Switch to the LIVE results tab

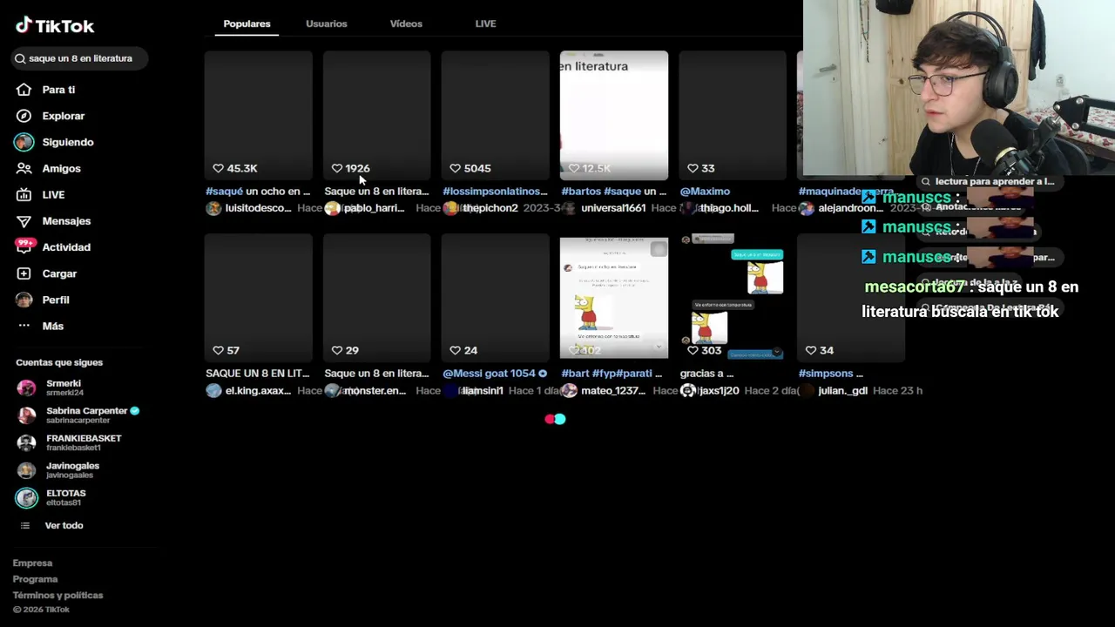click(x=485, y=24)
